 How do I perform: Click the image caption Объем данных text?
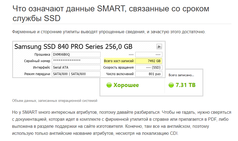pos(54,101)
